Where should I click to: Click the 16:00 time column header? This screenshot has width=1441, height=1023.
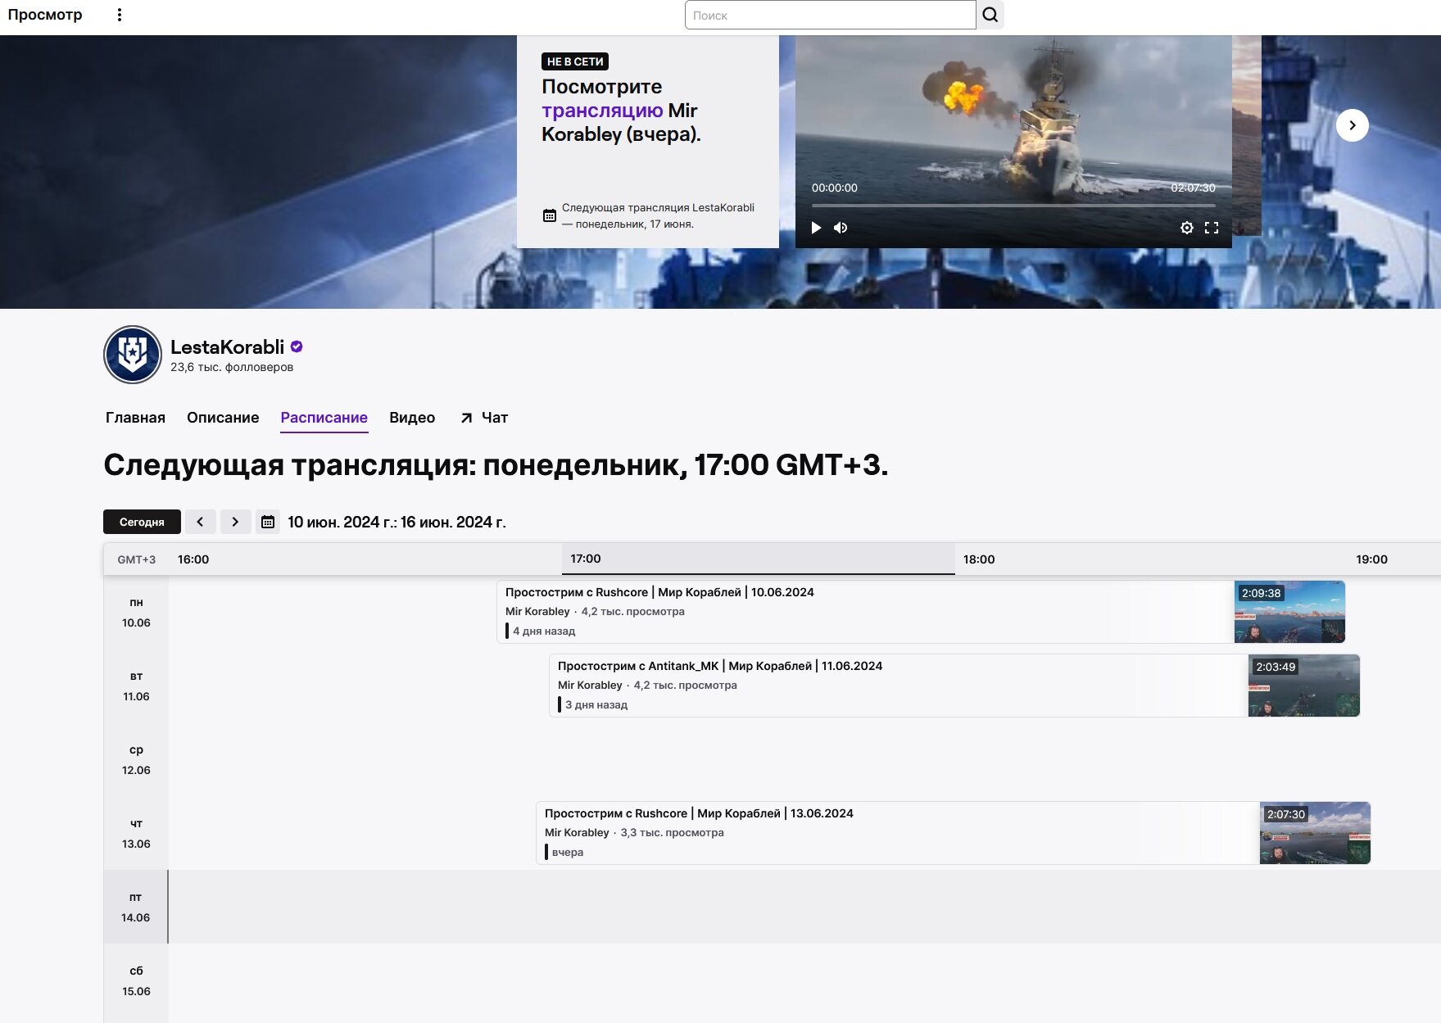(193, 559)
